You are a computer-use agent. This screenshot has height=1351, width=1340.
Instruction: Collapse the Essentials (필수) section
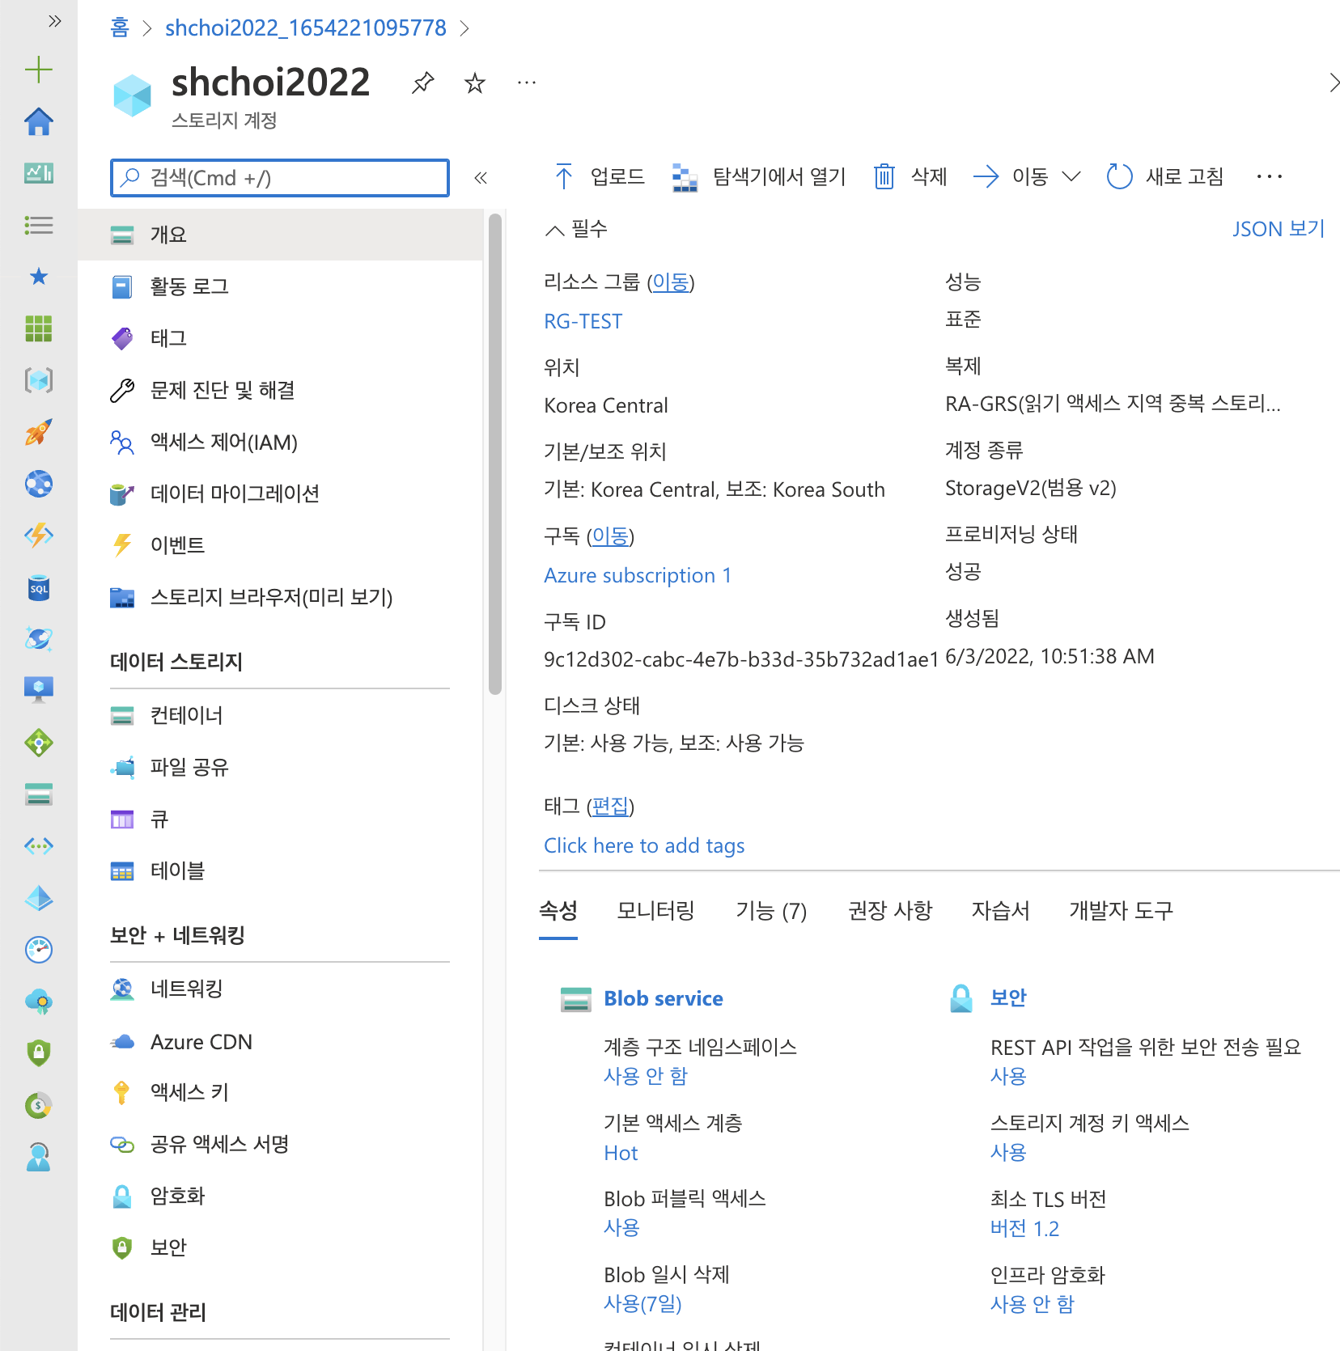[x=576, y=230]
